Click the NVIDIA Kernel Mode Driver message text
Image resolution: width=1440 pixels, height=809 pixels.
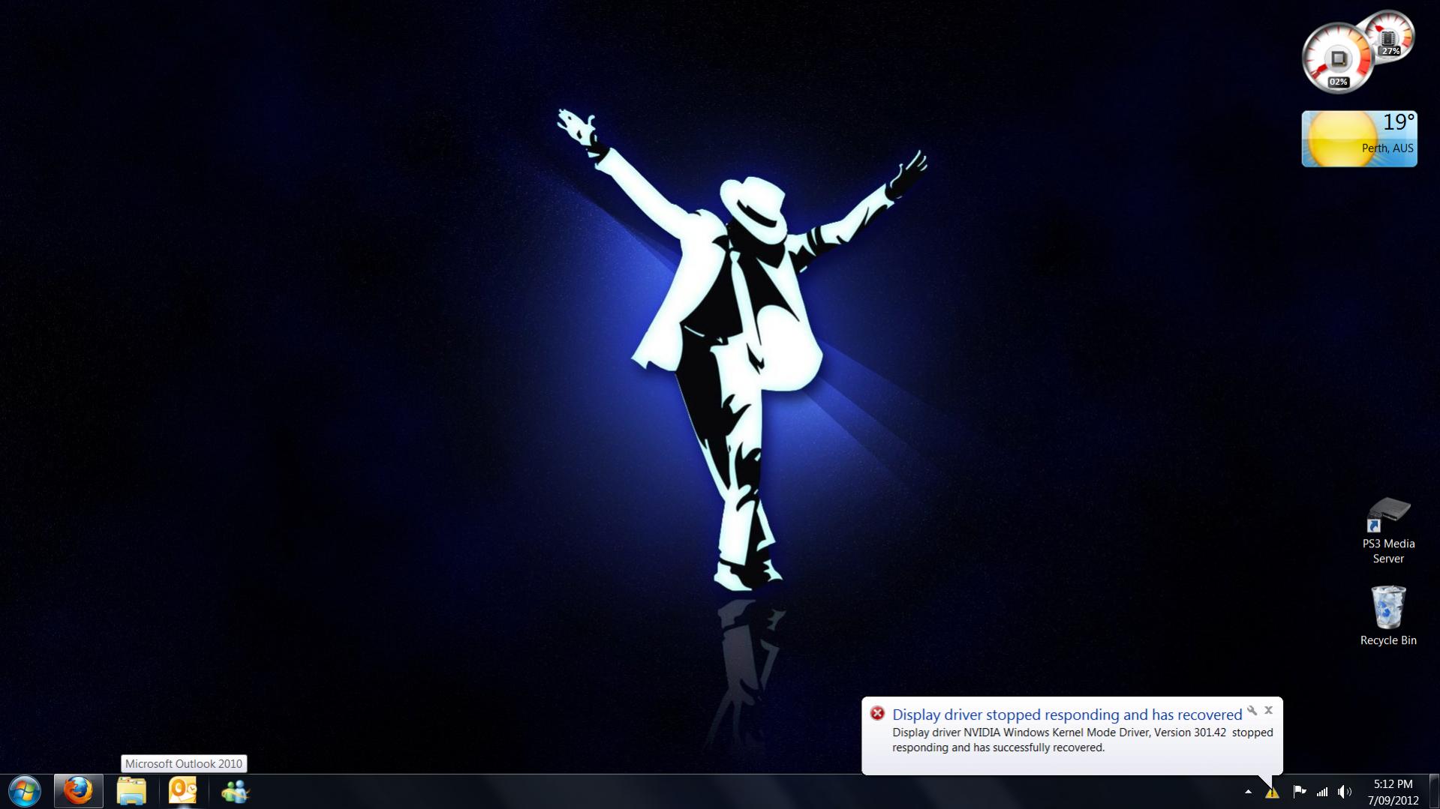[1082, 740]
